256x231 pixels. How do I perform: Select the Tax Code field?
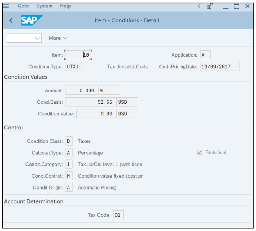(x=118, y=214)
